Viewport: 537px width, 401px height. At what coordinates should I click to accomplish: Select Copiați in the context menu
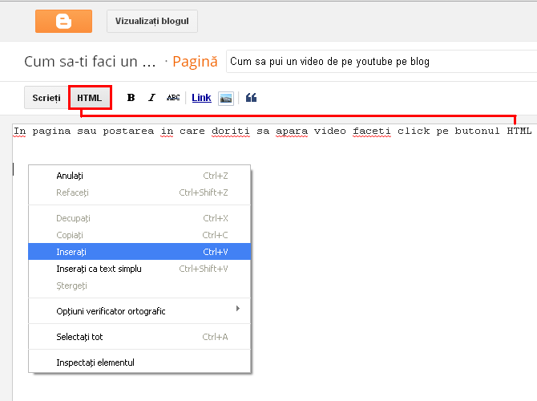pyautogui.click(x=139, y=235)
